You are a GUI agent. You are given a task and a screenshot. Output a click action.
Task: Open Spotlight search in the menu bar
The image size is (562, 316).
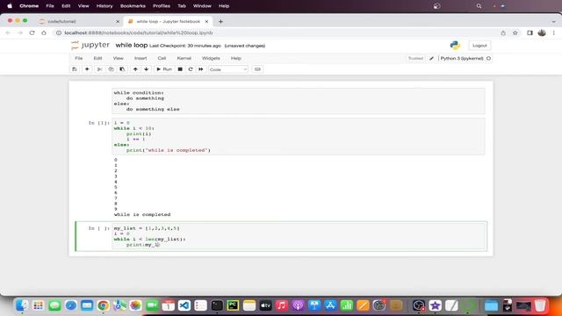(479, 6)
